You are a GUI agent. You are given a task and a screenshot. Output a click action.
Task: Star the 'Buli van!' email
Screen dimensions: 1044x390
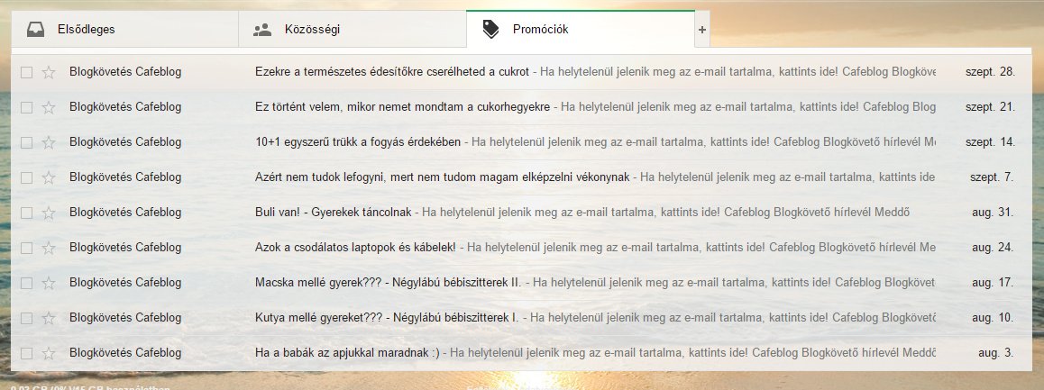(49, 213)
